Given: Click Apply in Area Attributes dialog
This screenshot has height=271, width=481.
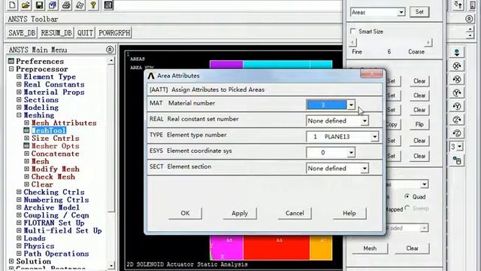Looking at the screenshot, I should [x=240, y=213].
